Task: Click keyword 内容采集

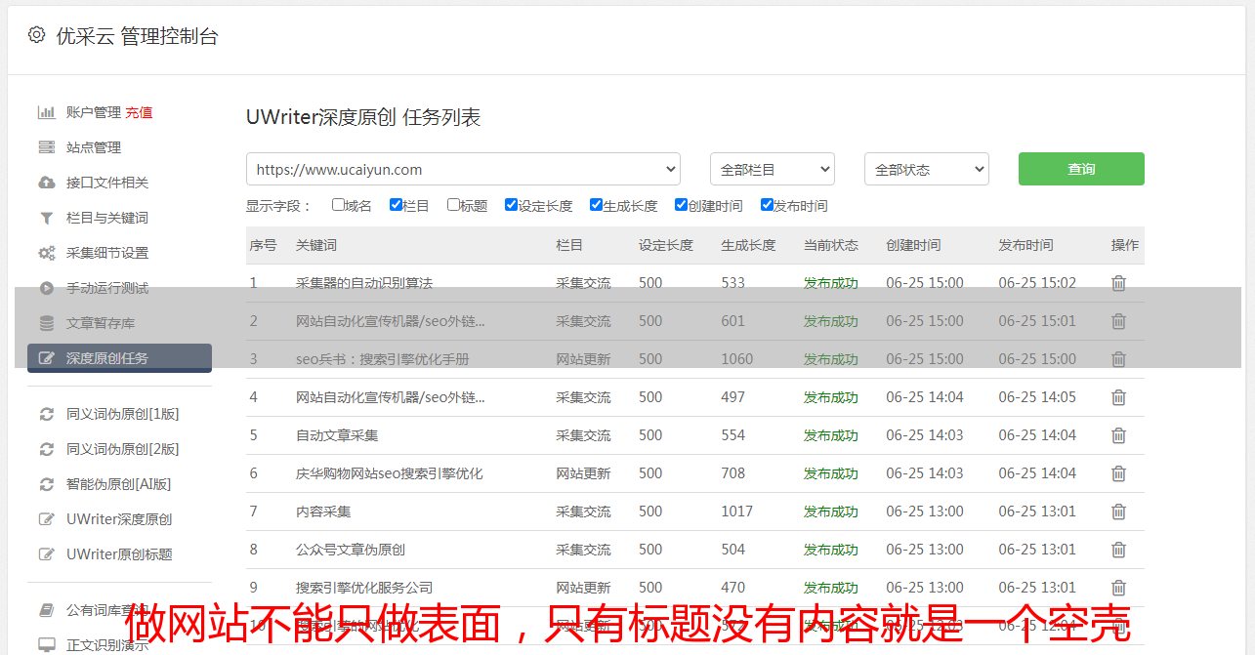Action: point(323,512)
